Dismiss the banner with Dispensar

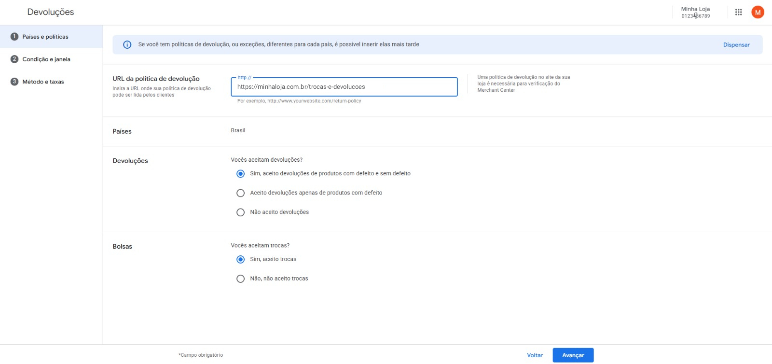[736, 45]
